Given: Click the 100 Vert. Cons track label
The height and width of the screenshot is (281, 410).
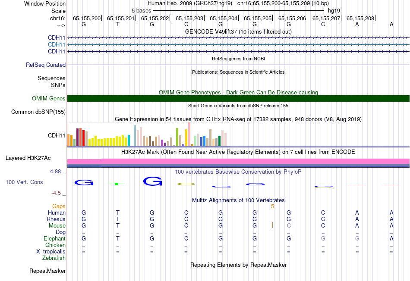Looking at the screenshot, I should 24,182.
